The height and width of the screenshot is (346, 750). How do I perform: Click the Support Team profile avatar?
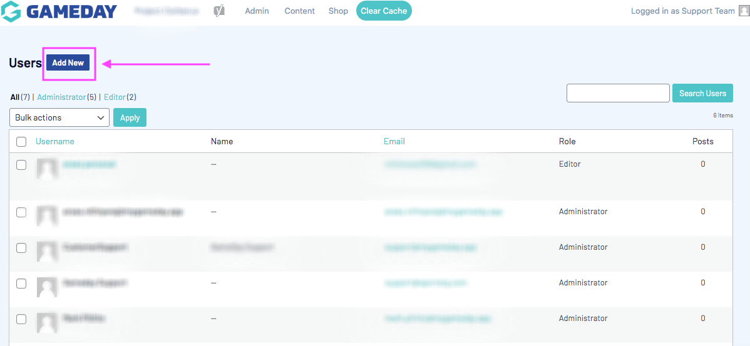point(744,11)
